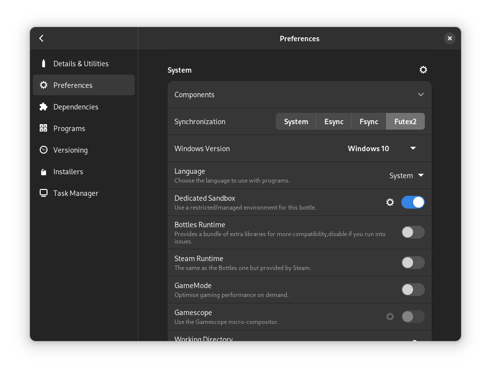Viewport: 491px width, 374px height.
Task: Click the bottle icon beside Details & Utilities
Action: pyautogui.click(x=44, y=63)
